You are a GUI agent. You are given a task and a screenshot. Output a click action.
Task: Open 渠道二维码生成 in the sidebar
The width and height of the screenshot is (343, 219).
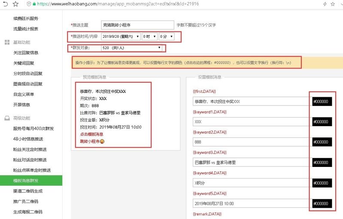(x=28, y=191)
